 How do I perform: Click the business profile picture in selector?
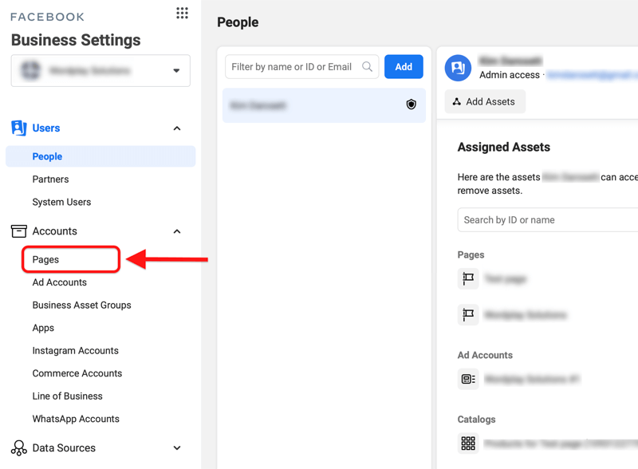(31, 70)
